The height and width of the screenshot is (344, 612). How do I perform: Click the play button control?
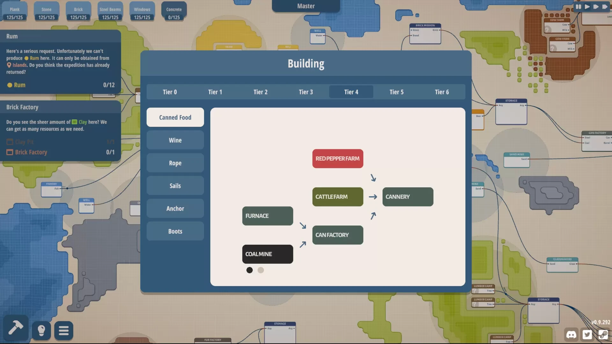586,6
